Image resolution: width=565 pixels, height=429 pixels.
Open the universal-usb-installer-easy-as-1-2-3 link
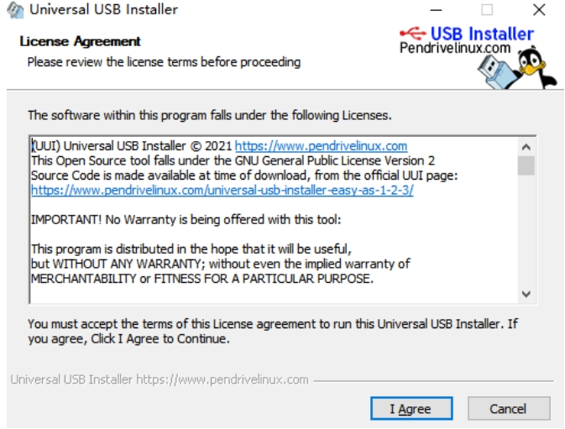[x=222, y=190]
